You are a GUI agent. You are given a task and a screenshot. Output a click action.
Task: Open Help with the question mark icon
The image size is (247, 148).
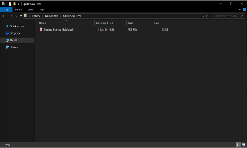click(x=244, y=10)
